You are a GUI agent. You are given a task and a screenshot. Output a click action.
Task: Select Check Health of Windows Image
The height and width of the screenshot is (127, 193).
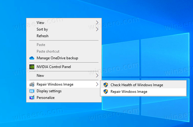(x=143, y=85)
